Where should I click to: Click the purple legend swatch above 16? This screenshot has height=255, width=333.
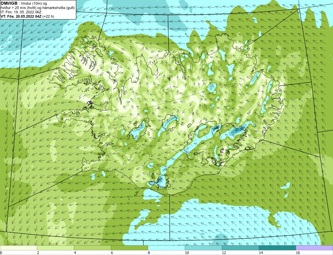pos(314,248)
